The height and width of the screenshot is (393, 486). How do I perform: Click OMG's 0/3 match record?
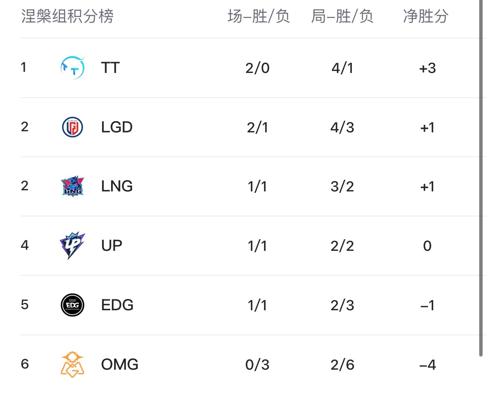pyautogui.click(x=257, y=364)
